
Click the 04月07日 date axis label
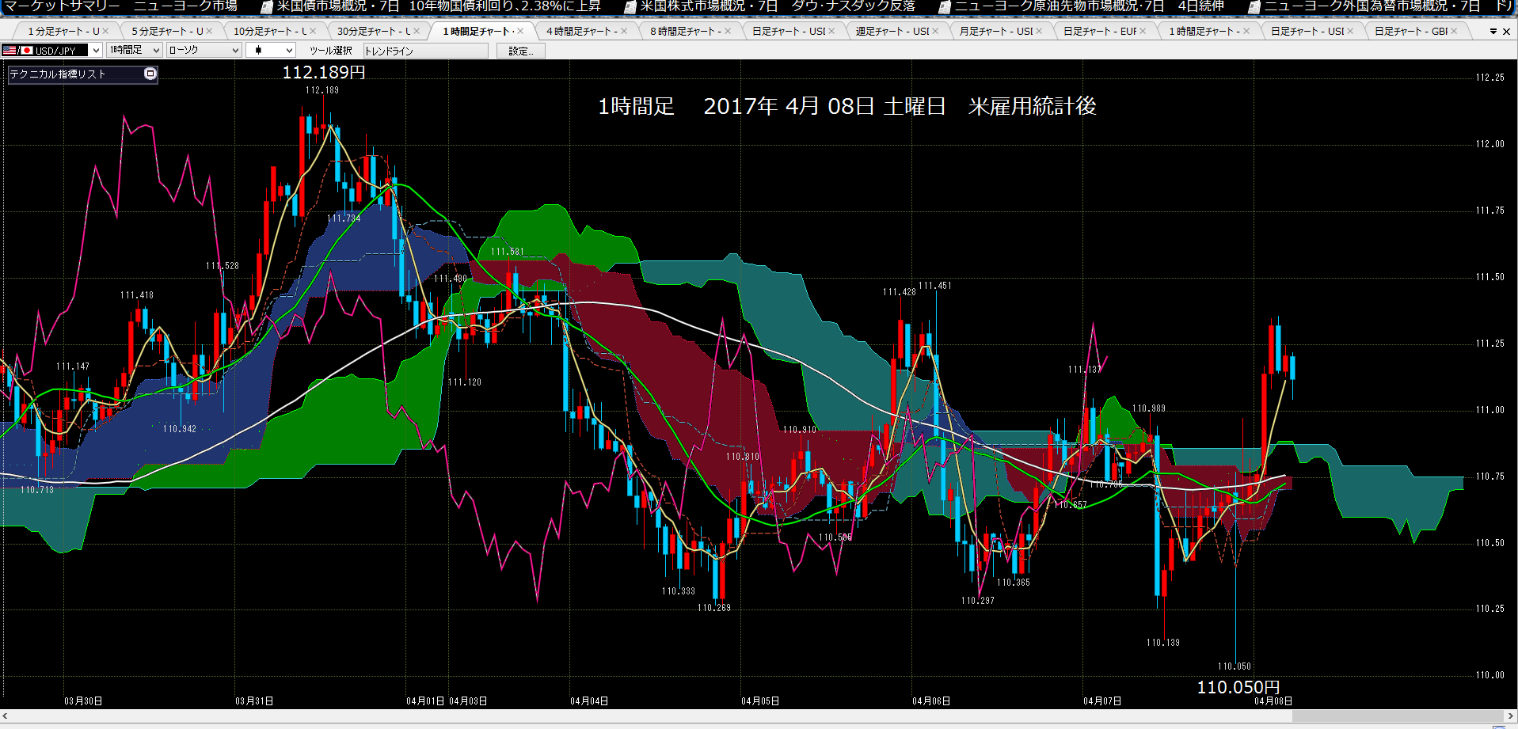tap(1102, 701)
